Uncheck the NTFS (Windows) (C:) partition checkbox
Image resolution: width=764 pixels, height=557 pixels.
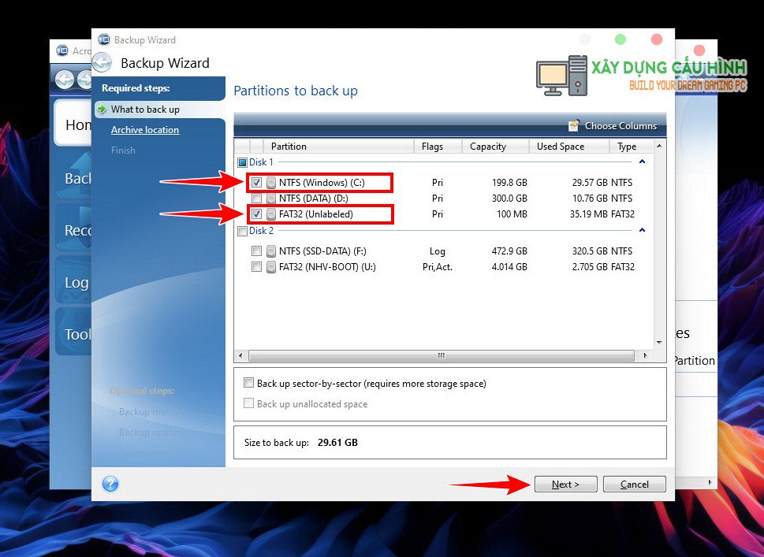point(256,183)
